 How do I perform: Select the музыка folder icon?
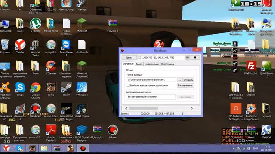[266, 110]
